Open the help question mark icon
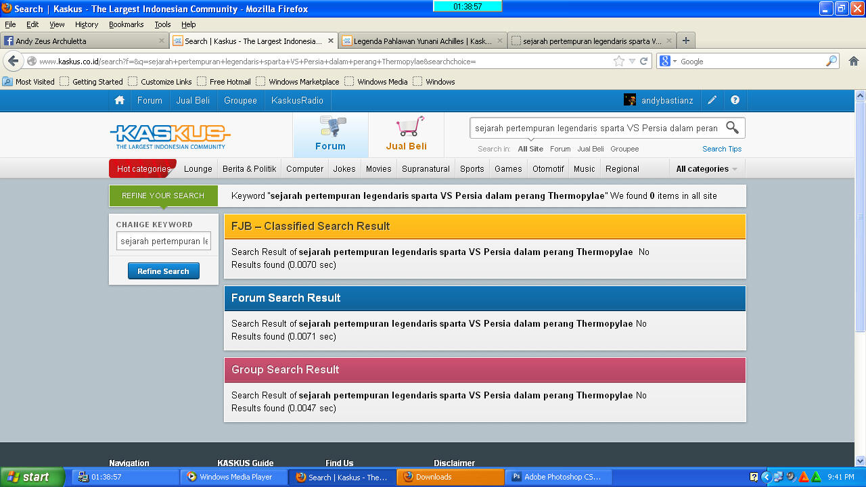The image size is (866, 487). pyautogui.click(x=735, y=100)
